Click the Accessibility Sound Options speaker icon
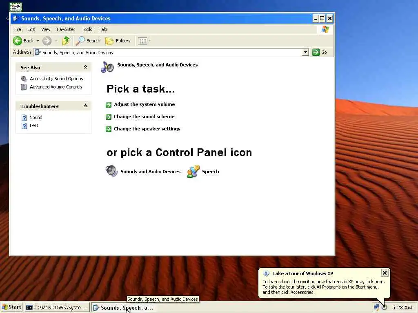The image size is (418, 313). [24, 79]
